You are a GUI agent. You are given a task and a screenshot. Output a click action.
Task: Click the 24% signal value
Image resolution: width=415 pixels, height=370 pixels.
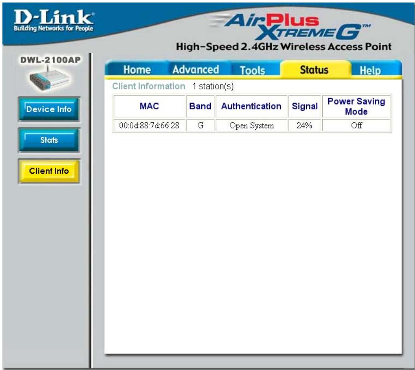pos(305,125)
